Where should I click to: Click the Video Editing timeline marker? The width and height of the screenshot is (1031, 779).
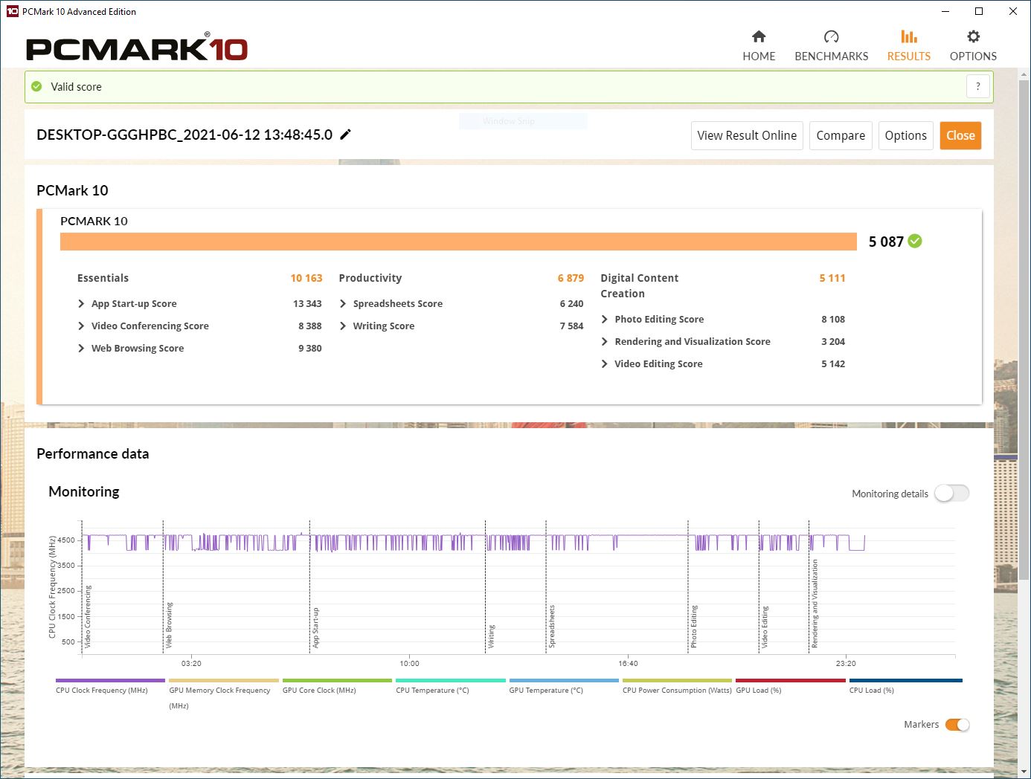(765, 627)
